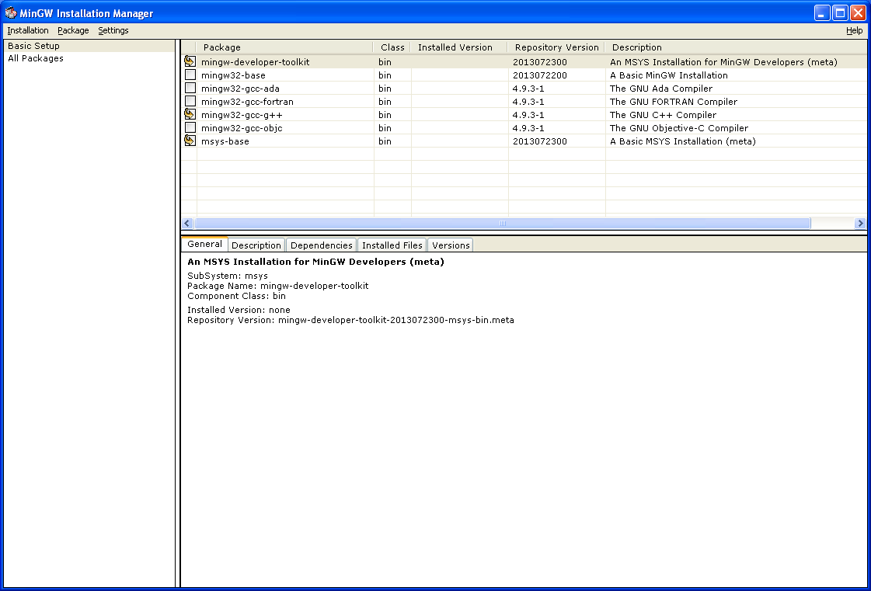Sort by the Class column header
Screen dimensions: 871x591
point(392,48)
